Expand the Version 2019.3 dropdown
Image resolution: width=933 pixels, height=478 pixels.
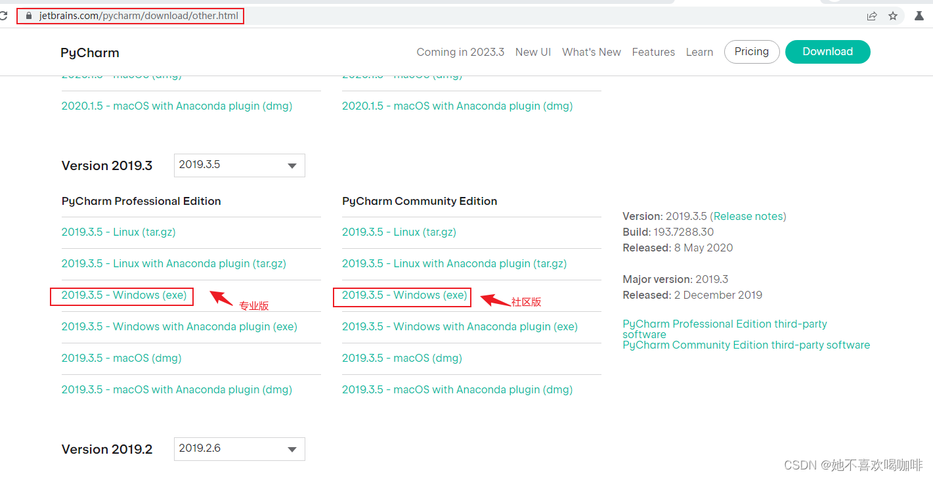pos(240,165)
